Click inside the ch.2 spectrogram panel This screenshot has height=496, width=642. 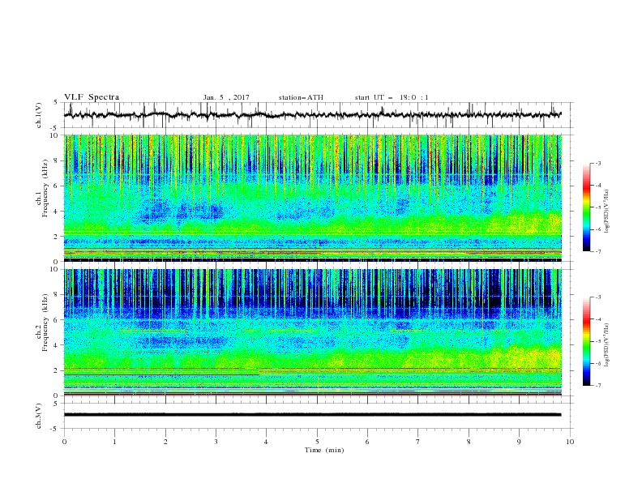pos(313,332)
